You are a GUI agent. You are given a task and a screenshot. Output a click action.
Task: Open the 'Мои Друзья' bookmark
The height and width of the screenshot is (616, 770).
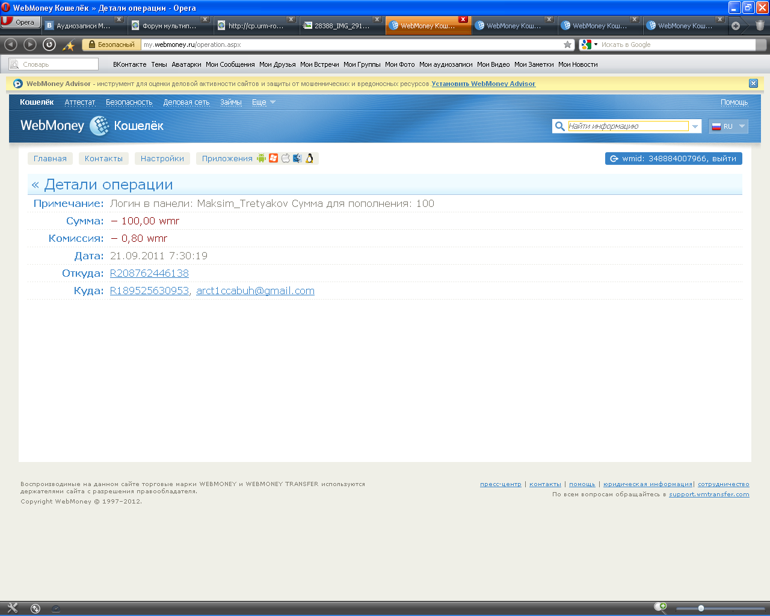(277, 64)
